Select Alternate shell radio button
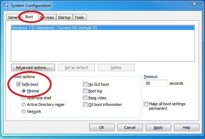The width and height of the screenshot is (205, 139). (x=24, y=98)
